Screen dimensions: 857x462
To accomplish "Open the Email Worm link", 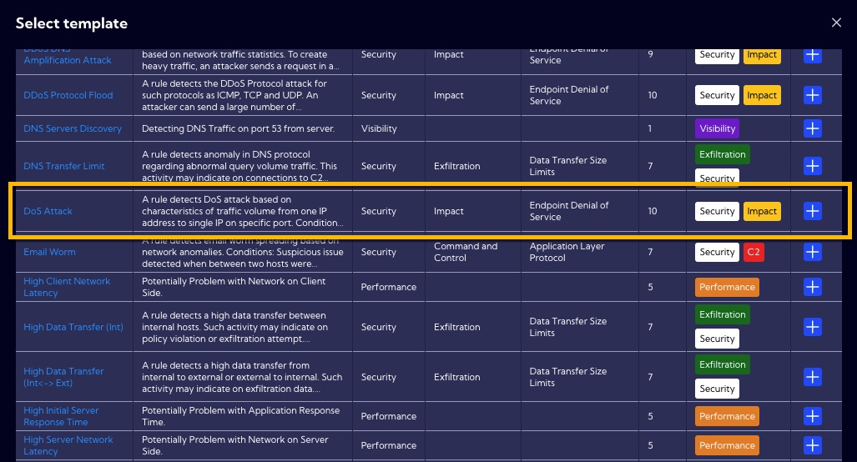I will click(50, 253).
